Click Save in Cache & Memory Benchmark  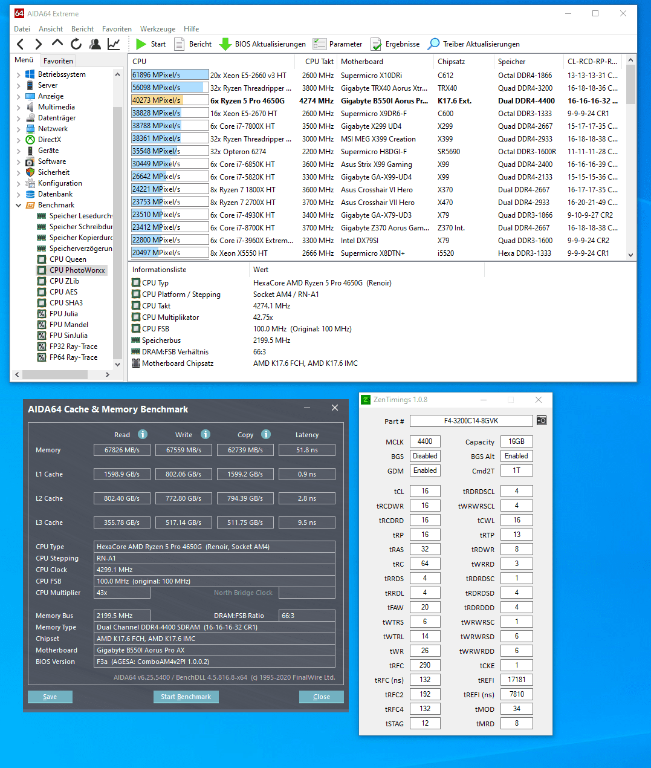point(50,697)
